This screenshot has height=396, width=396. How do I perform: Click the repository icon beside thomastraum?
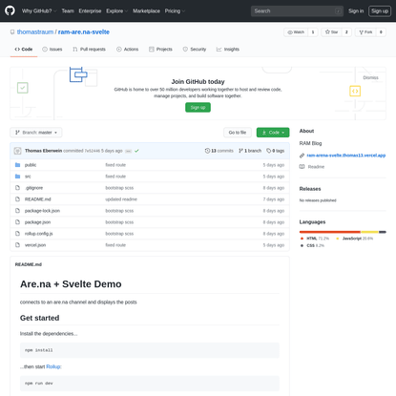click(x=12, y=32)
